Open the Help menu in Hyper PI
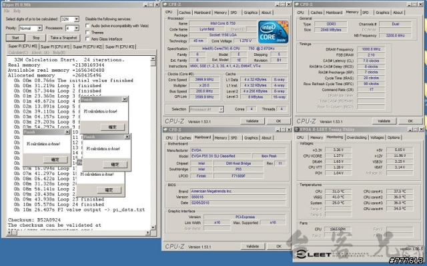This screenshot has width=427, height=266. pos(17,11)
